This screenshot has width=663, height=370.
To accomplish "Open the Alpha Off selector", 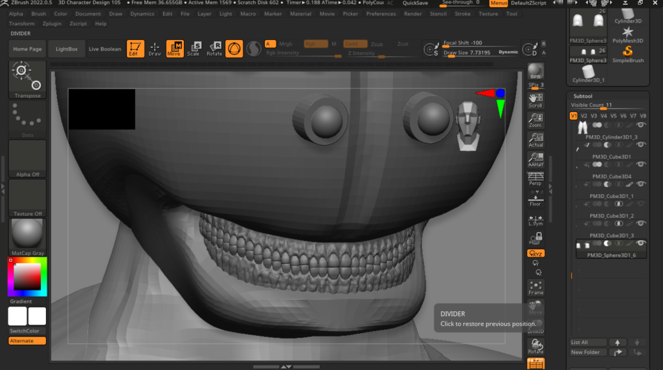I will (x=27, y=158).
